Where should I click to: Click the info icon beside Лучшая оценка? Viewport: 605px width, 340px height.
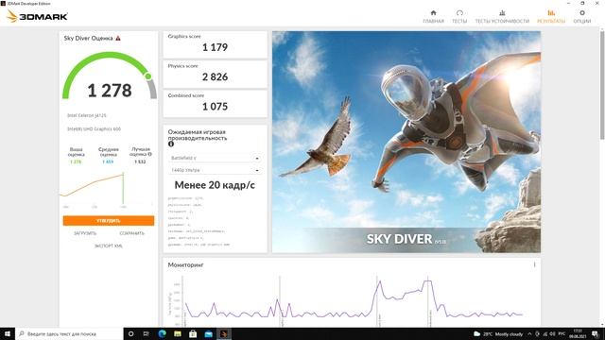pos(149,154)
